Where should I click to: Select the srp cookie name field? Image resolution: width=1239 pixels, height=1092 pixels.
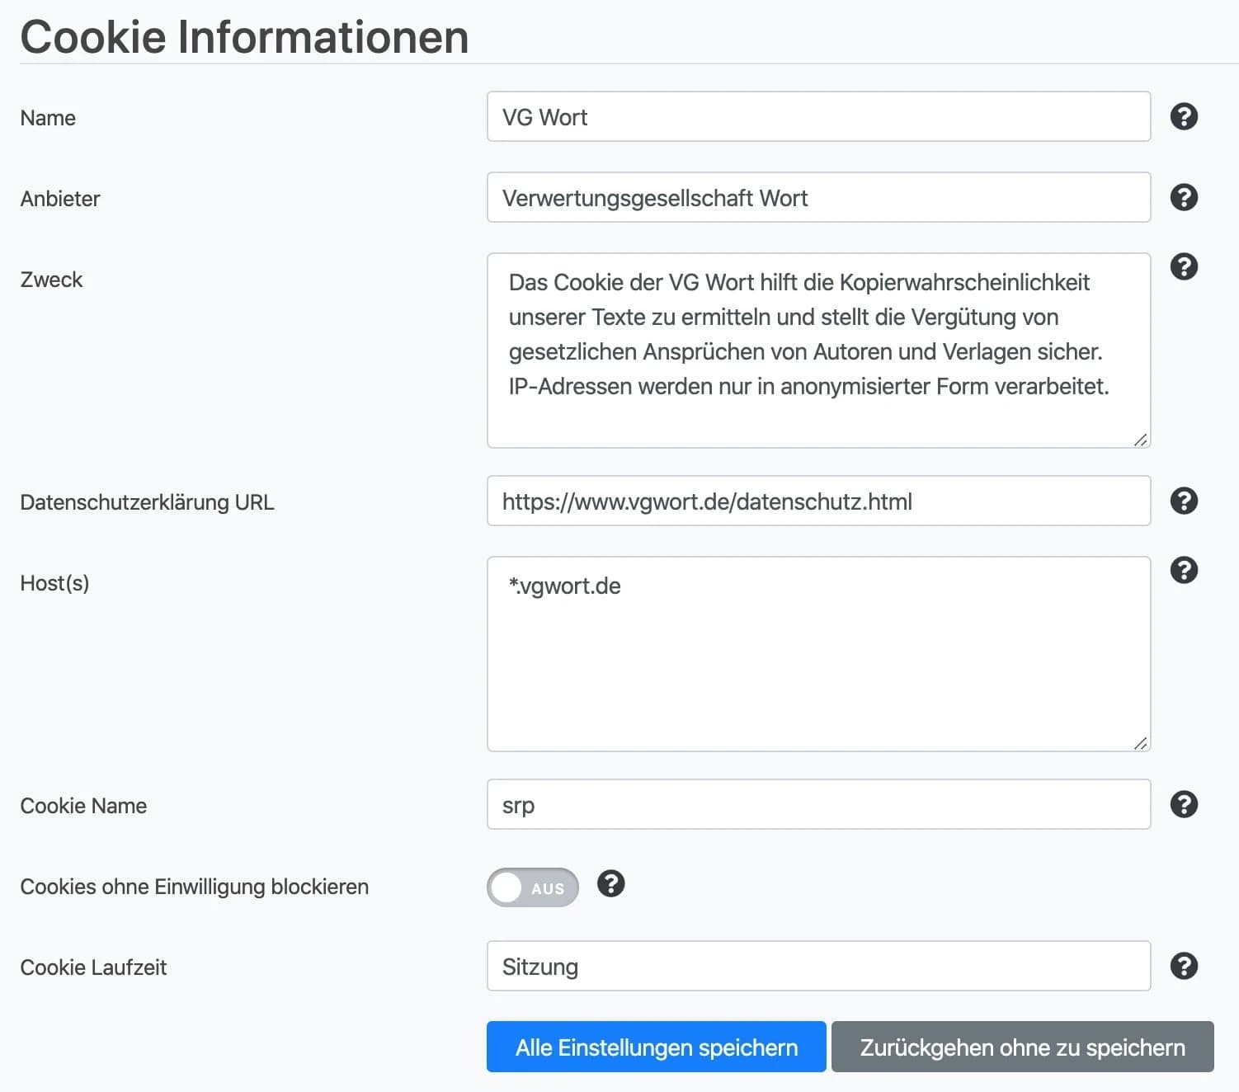(x=818, y=804)
